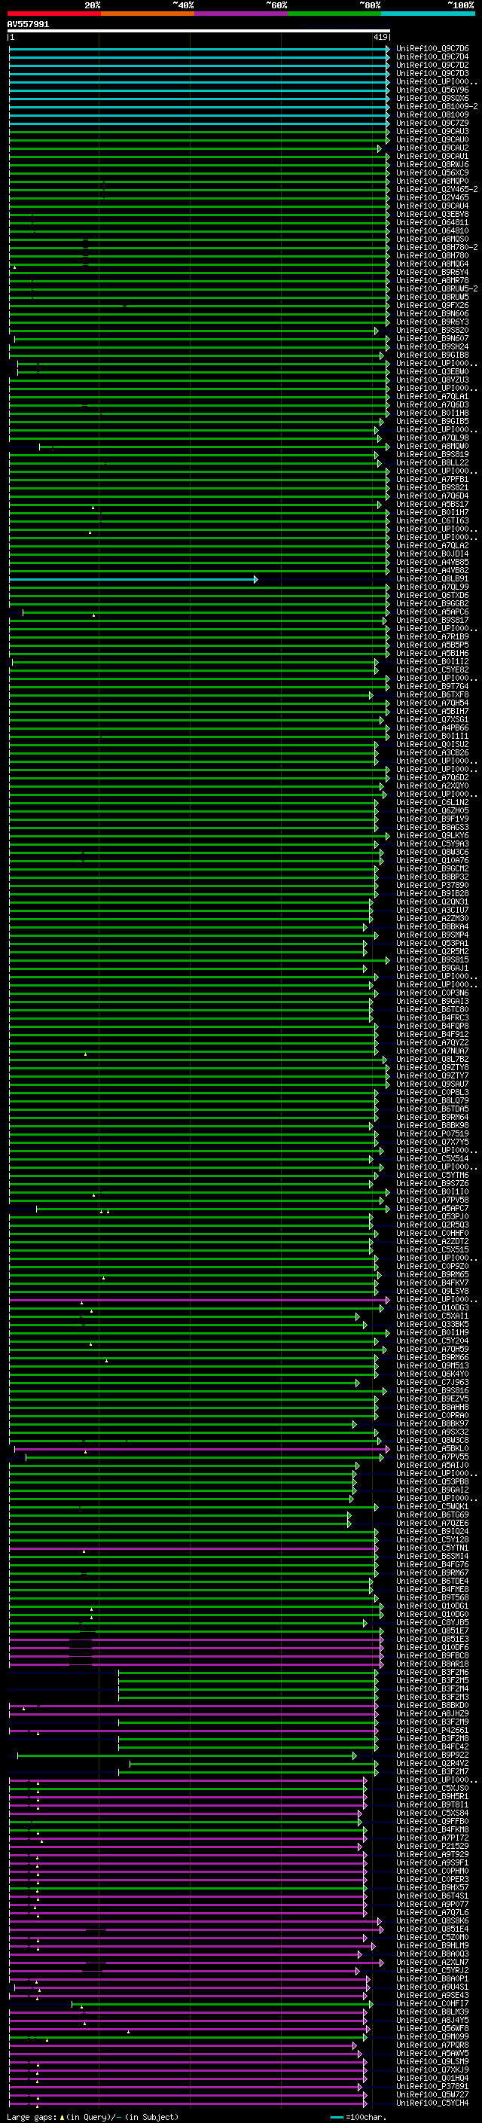Click the purple ~60% identity legend bar
The image size is (482, 2123).
(x=240, y=14)
